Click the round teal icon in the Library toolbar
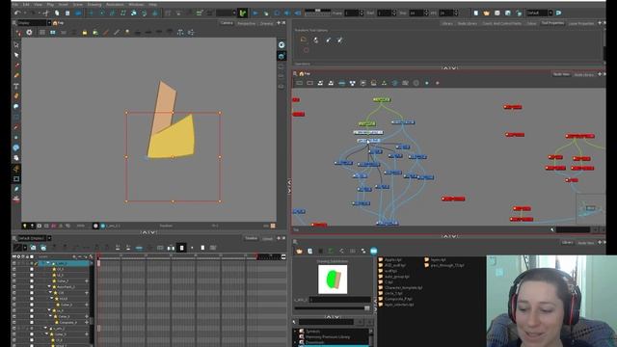This screenshot has width=617, height=347. (x=374, y=251)
